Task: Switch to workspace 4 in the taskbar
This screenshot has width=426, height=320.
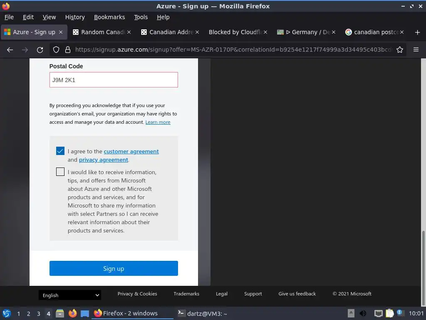Action: (48, 314)
